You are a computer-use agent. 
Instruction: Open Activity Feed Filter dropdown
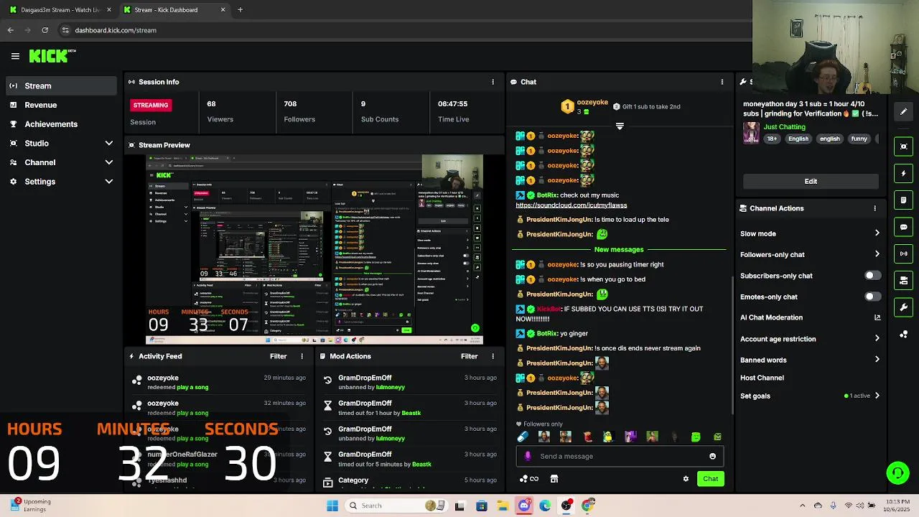pos(279,356)
